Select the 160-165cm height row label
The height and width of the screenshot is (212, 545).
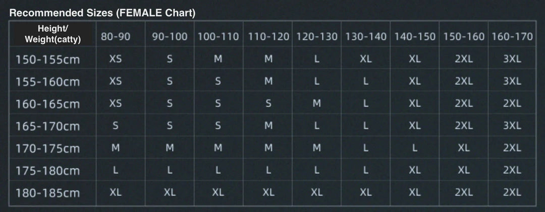click(48, 104)
